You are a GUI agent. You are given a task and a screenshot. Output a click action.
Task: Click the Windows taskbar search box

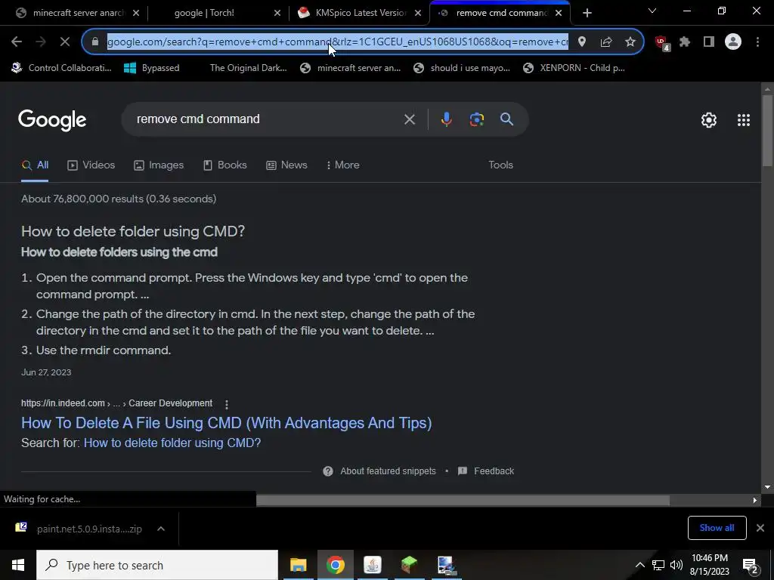click(157, 565)
